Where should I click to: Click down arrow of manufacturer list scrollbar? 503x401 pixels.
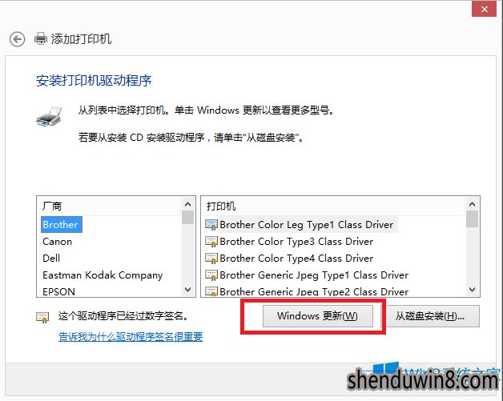point(188,290)
